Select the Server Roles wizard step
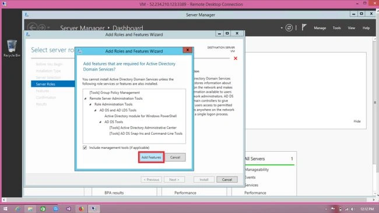Screen dimensions: 379x213 (x=52, y=84)
